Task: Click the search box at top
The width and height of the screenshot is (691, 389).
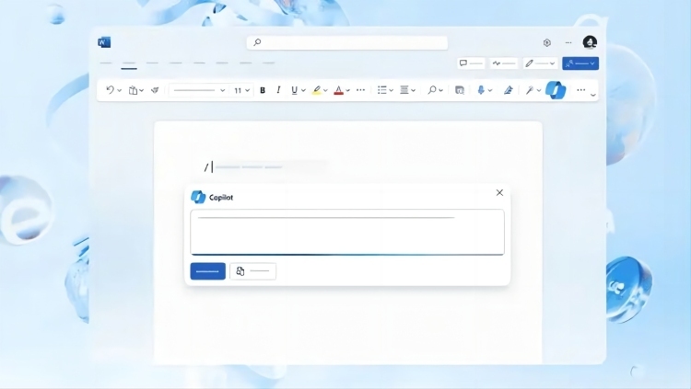Action: pyautogui.click(x=347, y=42)
